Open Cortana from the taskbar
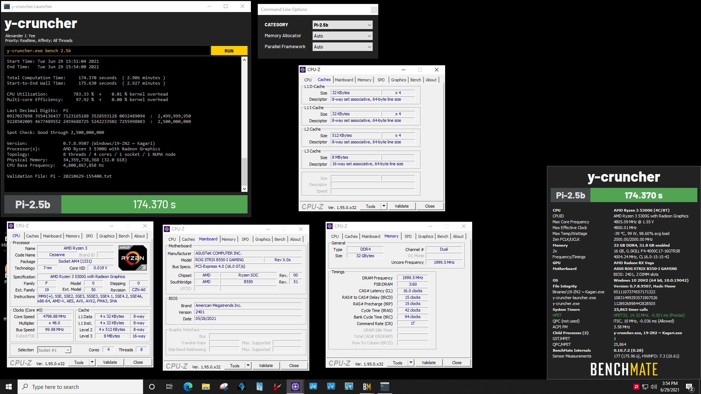701x394 pixels. coord(152,387)
